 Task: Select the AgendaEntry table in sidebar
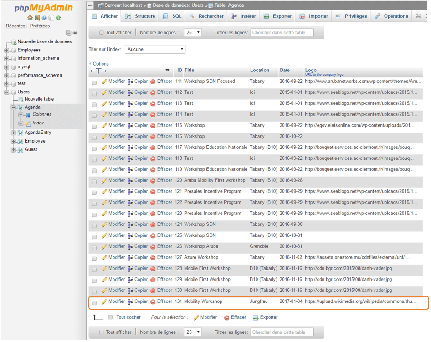(38, 133)
